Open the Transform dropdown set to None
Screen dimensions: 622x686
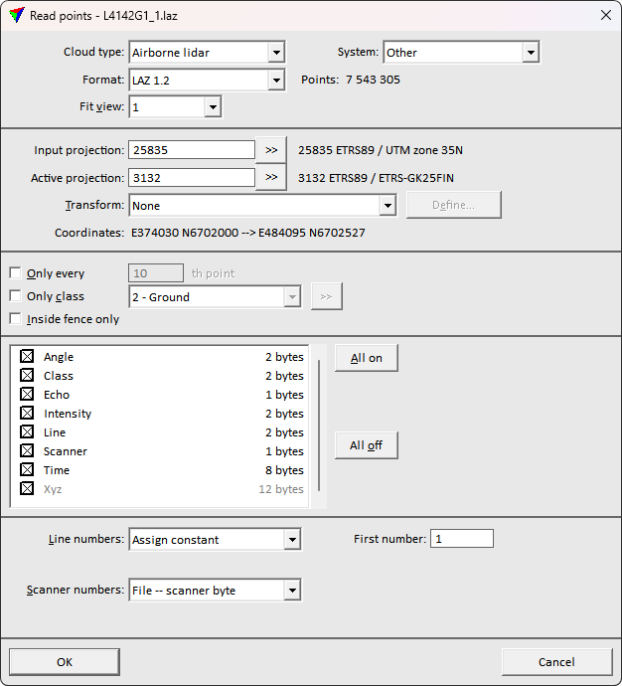point(262,206)
